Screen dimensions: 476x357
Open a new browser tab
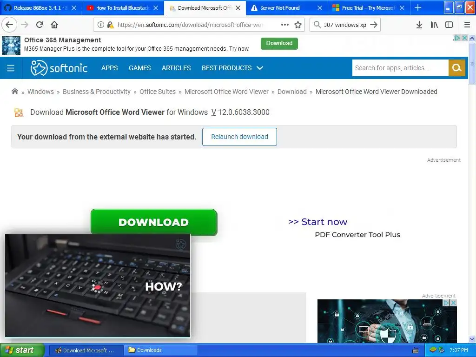(418, 7)
